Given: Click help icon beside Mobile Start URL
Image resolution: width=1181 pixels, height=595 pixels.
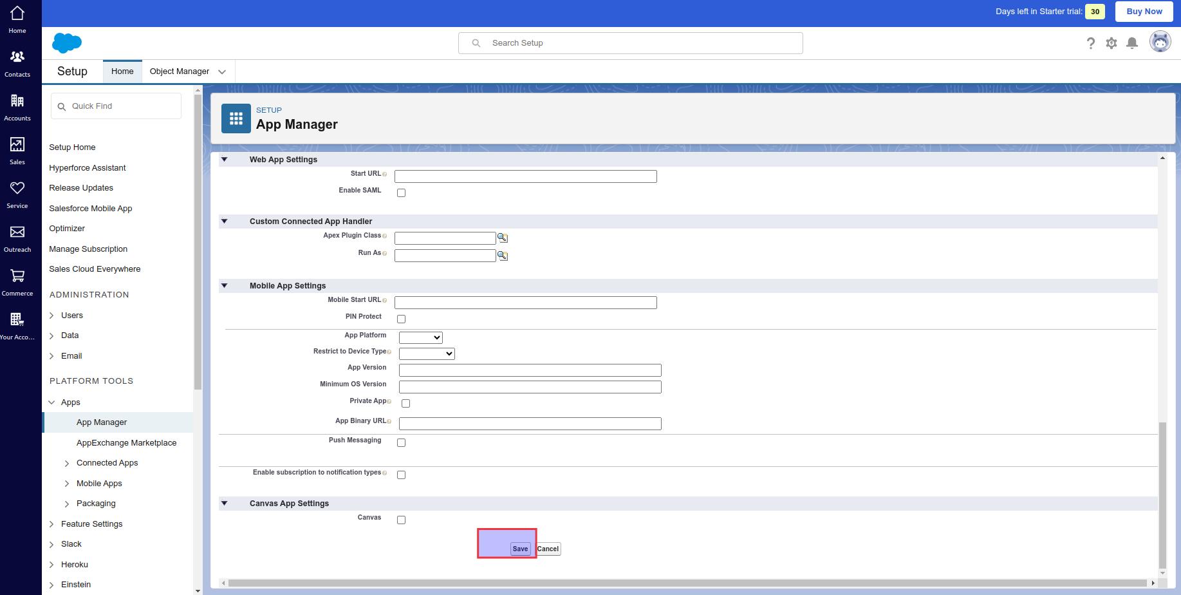Looking at the screenshot, I should (385, 301).
